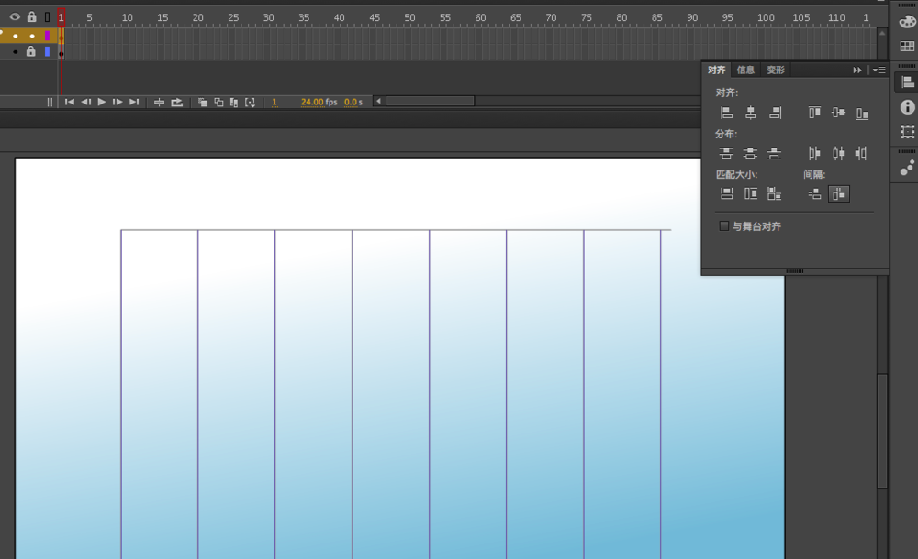This screenshot has height=559, width=918.
Task: Click the align left edge icon
Action: click(x=726, y=113)
